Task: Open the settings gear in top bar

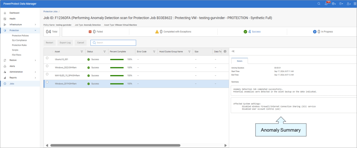Action: [x=334, y=4]
